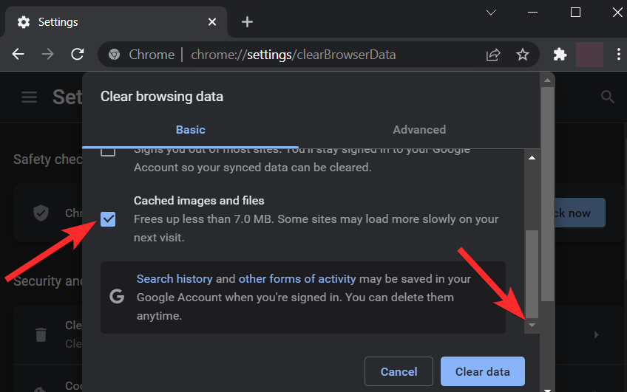
Task: Open the Settings hamburger menu
Action: point(29,97)
